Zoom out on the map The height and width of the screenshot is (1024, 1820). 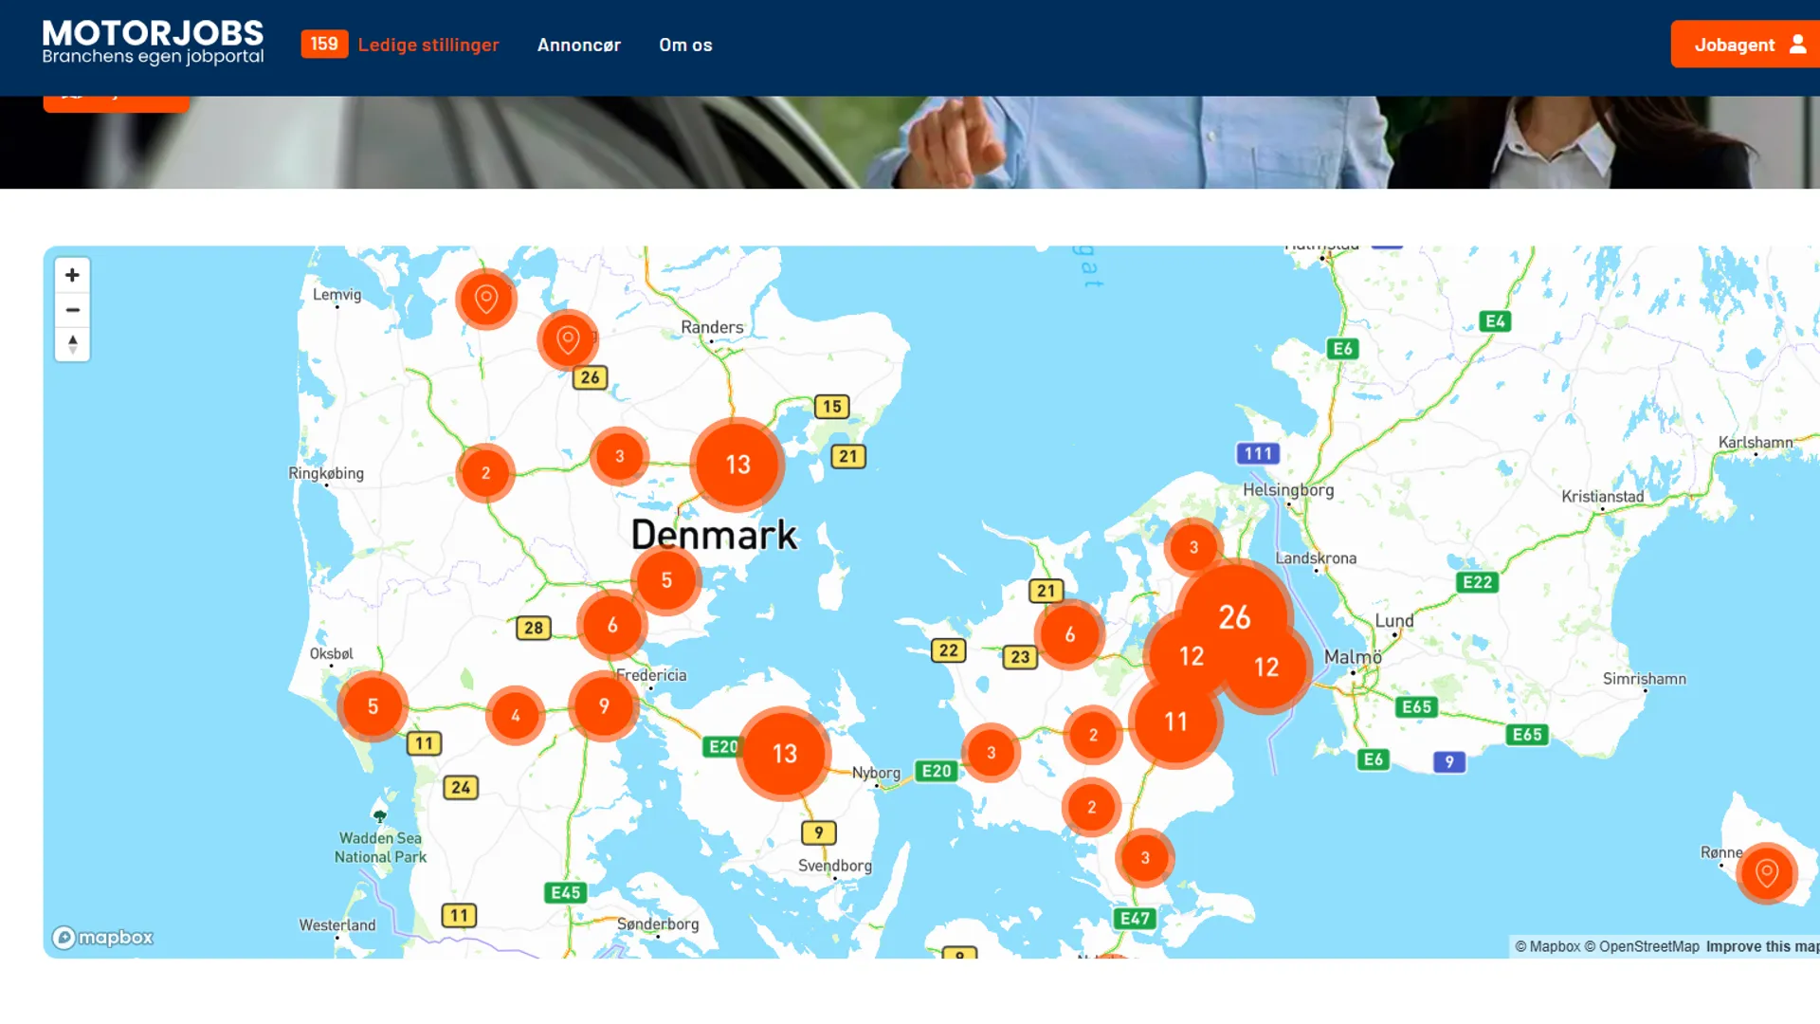click(72, 309)
